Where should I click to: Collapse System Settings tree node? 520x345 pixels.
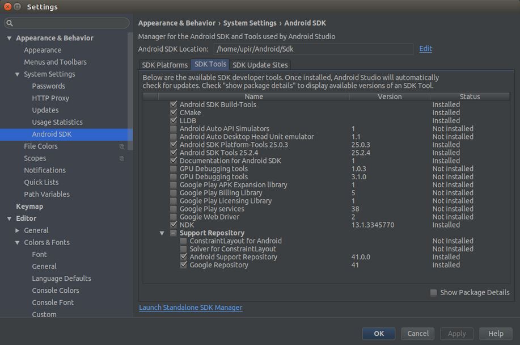tap(17, 74)
